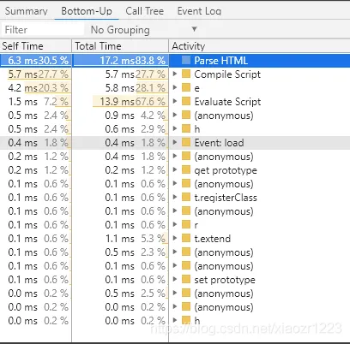
Task: Click yellow icon beside t.registerClass
Action: point(186,197)
